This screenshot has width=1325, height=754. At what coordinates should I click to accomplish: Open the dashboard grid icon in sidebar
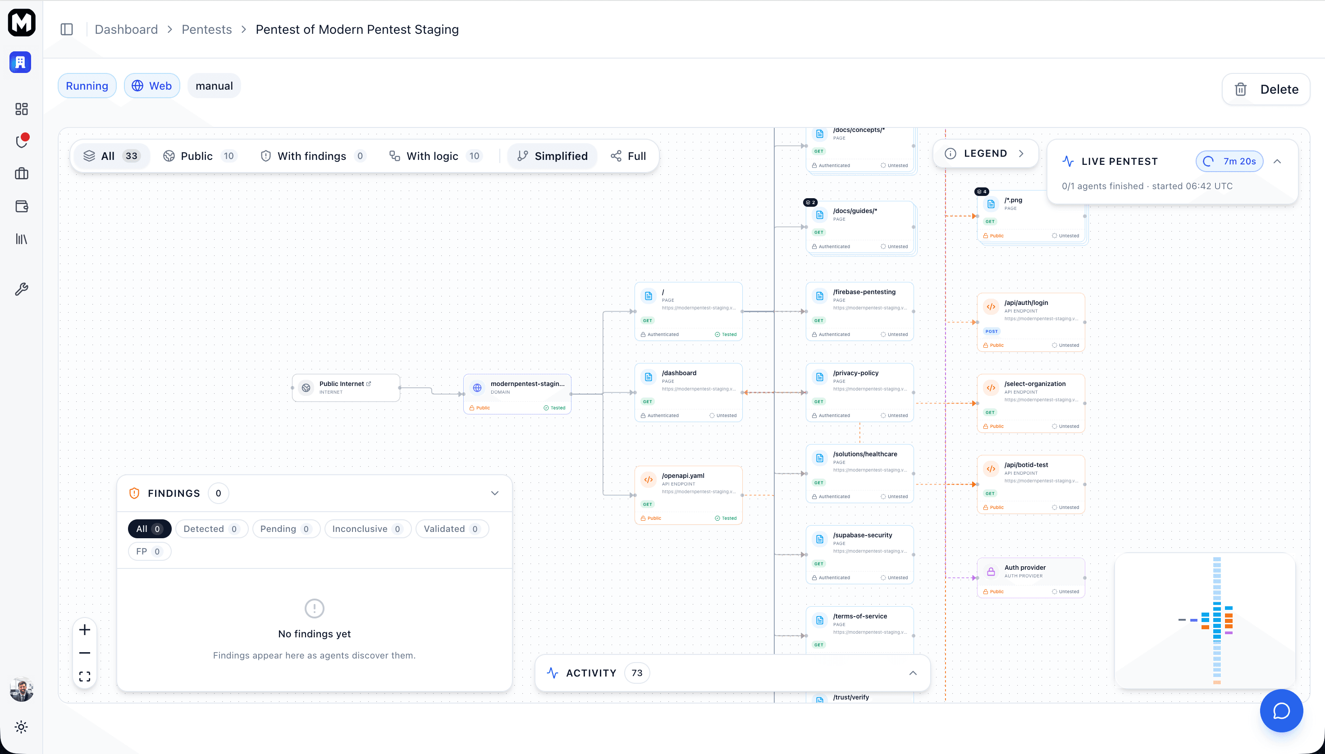[21, 109]
